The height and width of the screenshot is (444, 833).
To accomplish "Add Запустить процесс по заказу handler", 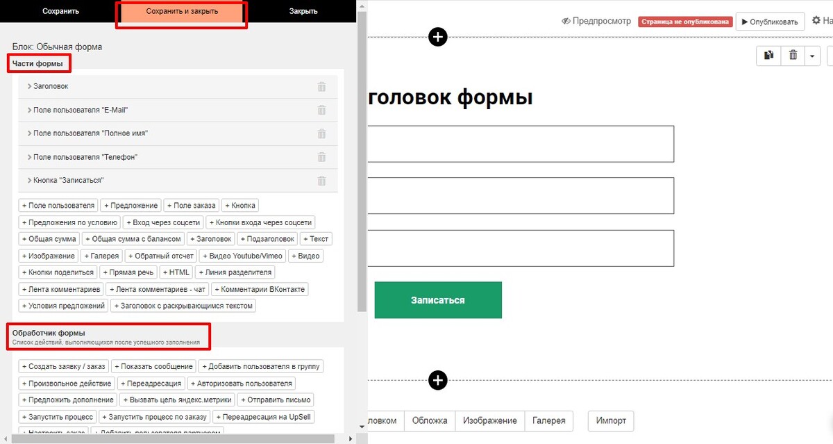I will (155, 417).
